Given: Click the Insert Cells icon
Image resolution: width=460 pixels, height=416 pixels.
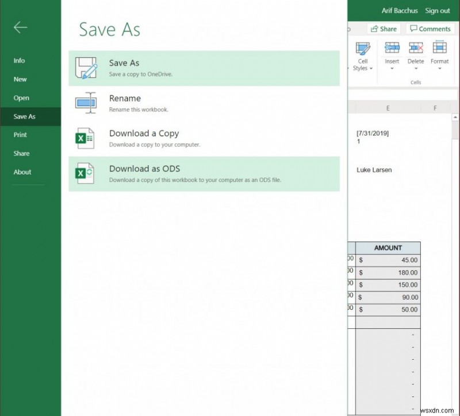Looking at the screenshot, I should coord(392,48).
